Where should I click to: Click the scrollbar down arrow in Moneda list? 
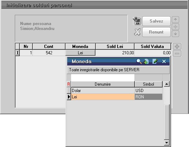167,143
